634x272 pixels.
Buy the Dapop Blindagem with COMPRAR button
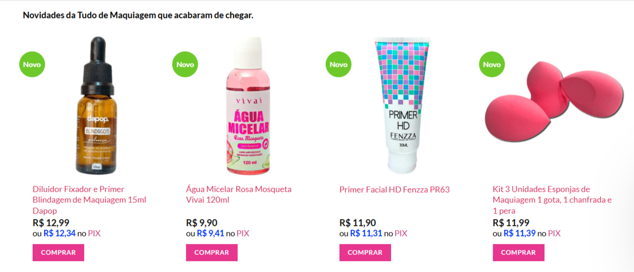click(59, 253)
